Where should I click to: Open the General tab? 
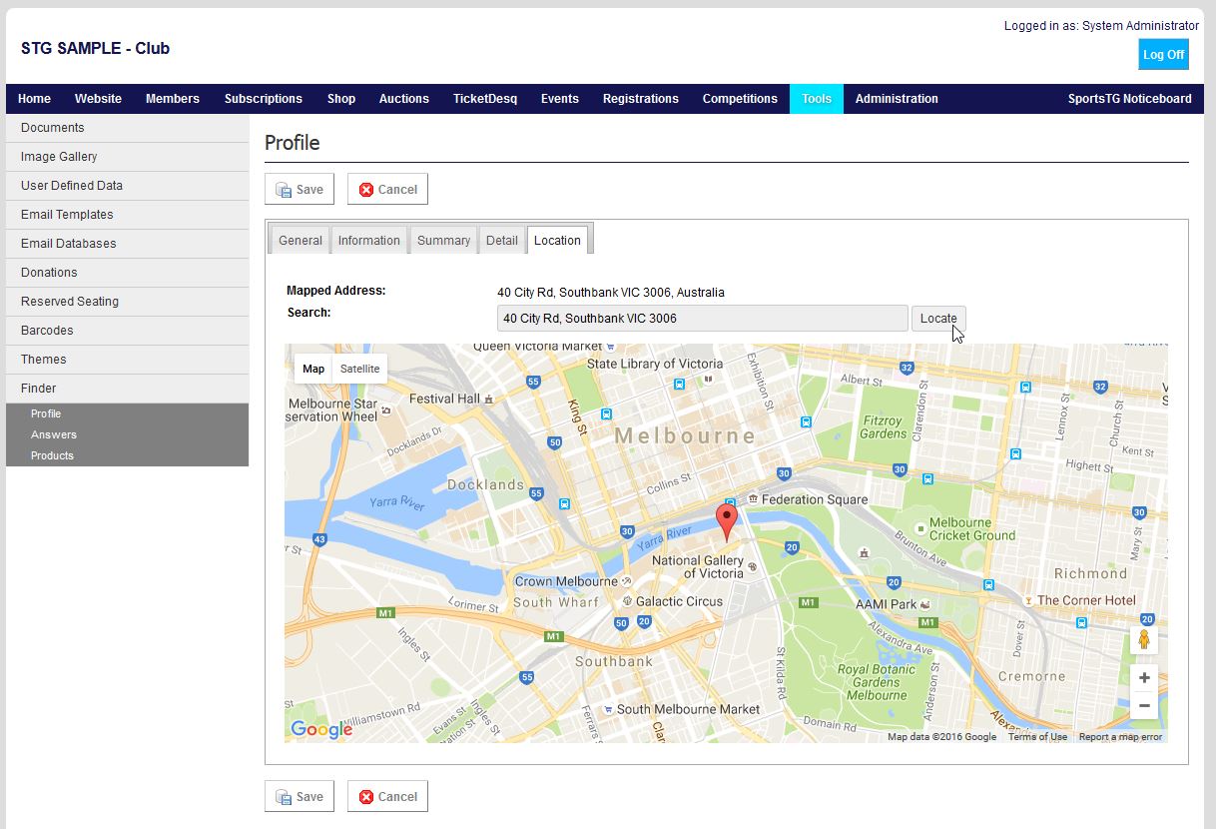pyautogui.click(x=301, y=240)
